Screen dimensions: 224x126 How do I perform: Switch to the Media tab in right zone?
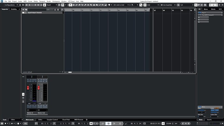point(213,9)
